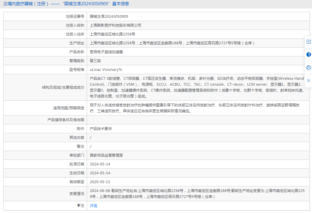The width and height of the screenshot is (312, 213).
Task: Click the 结构及组成/主要组成成分 row label
Action: (63, 87)
